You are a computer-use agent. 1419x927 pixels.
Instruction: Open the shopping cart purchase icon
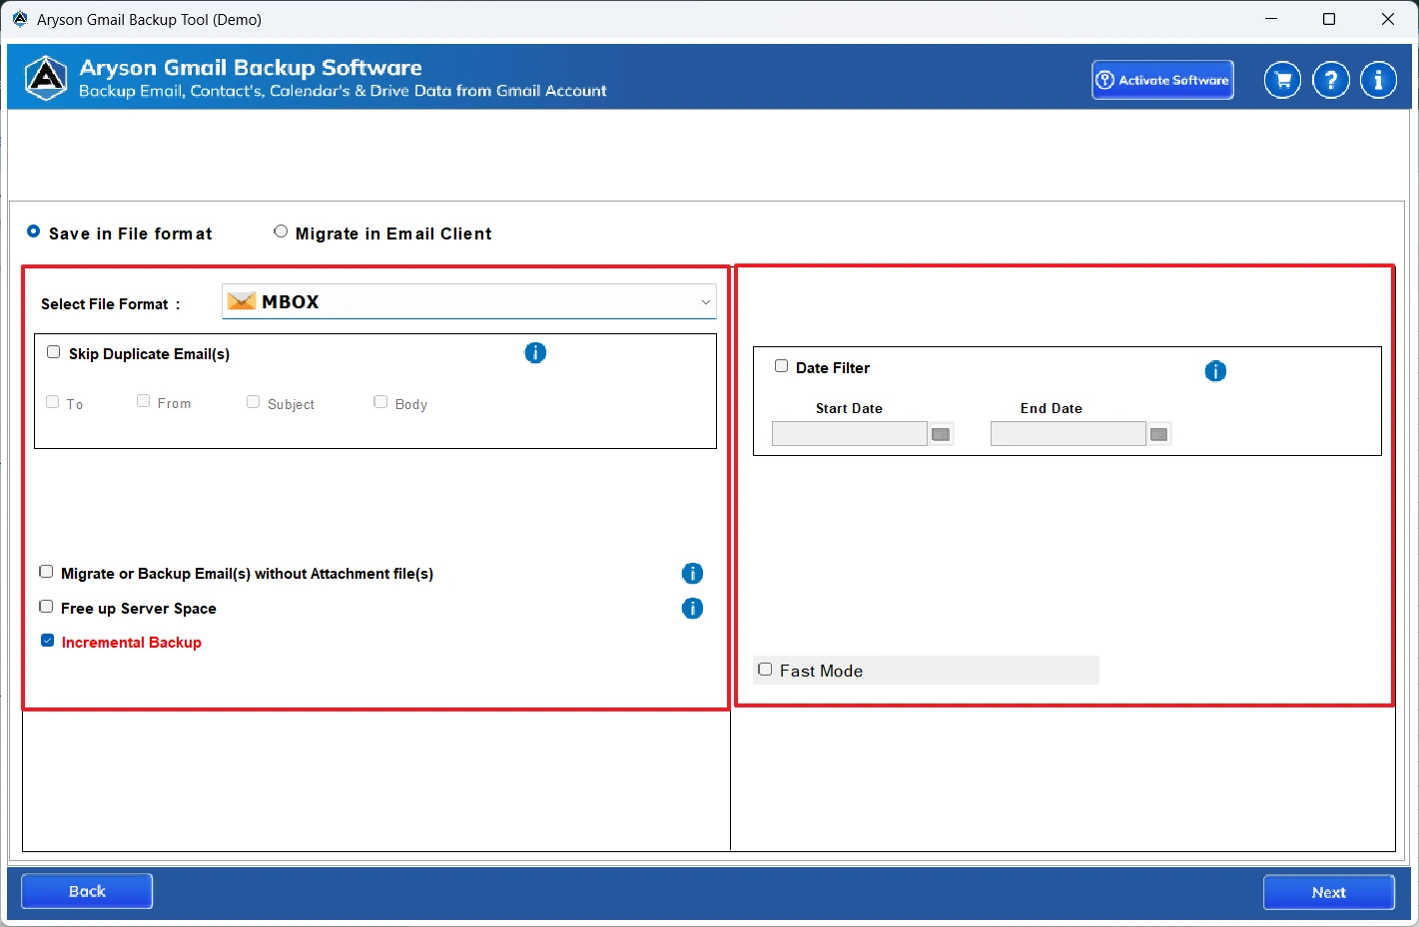pyautogui.click(x=1282, y=80)
